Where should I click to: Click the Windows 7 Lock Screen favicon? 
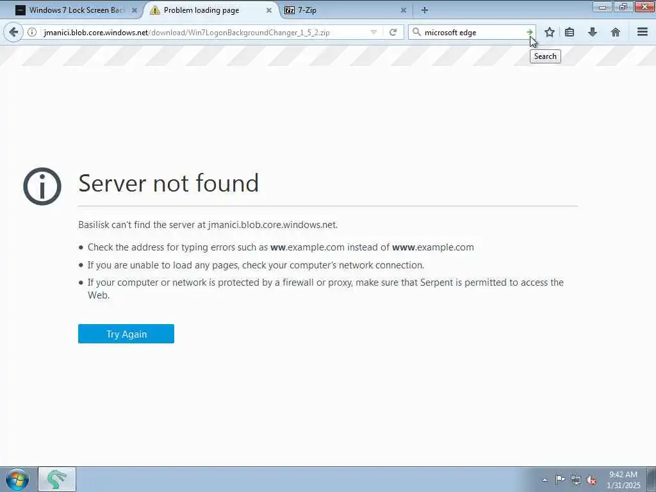20,10
